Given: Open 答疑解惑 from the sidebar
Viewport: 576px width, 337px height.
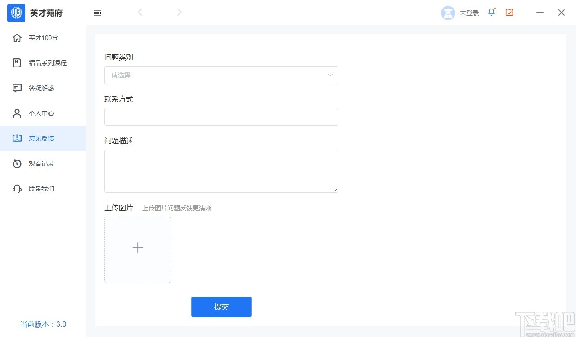Looking at the screenshot, I should pyautogui.click(x=41, y=88).
